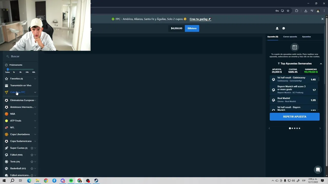Set Próximamente time slider to 8h

pyautogui.click(x=20, y=72)
